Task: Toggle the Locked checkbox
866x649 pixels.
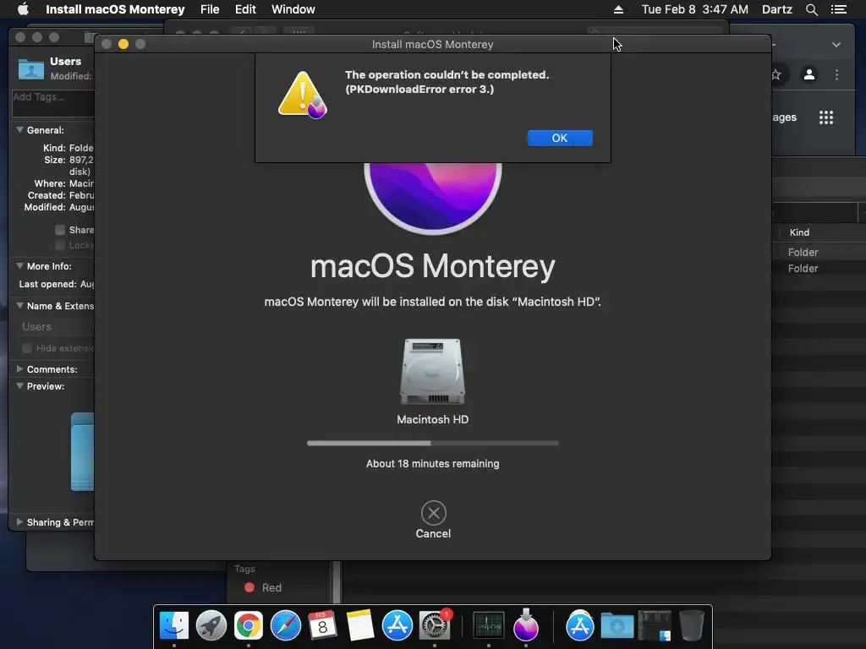Action: pyautogui.click(x=60, y=245)
